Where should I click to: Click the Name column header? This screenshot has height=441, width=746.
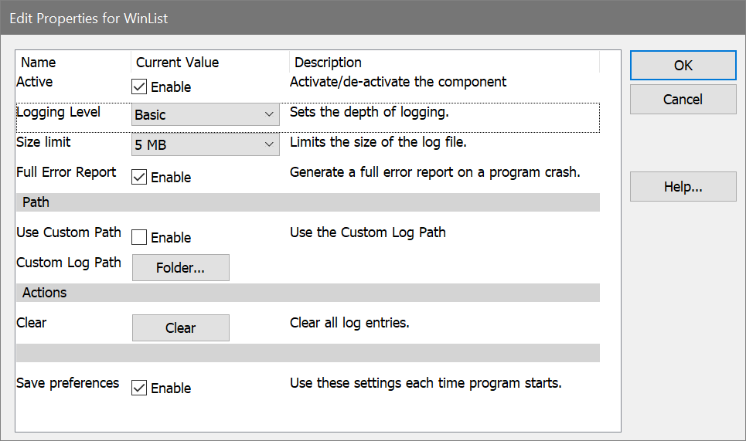tap(39, 63)
